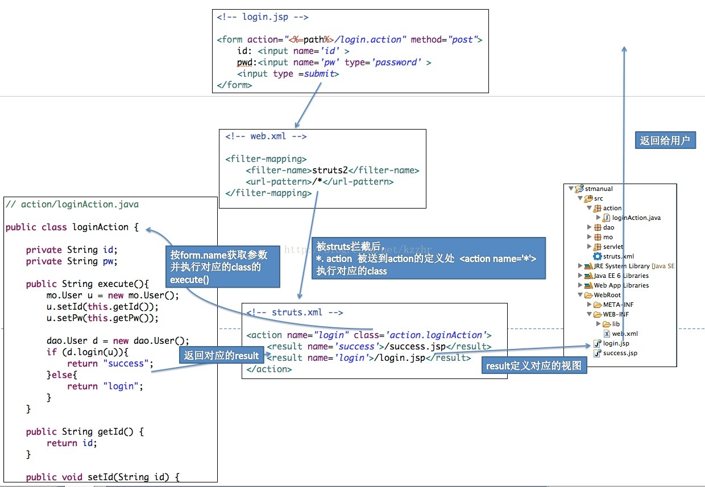Collapse the action package triangle
This screenshot has height=487, width=705.
(x=589, y=208)
